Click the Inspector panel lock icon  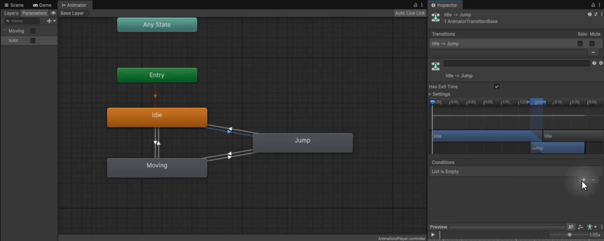[x=593, y=5]
